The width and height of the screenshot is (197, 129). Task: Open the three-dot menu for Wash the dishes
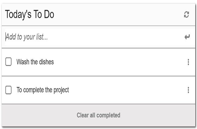coord(188,62)
